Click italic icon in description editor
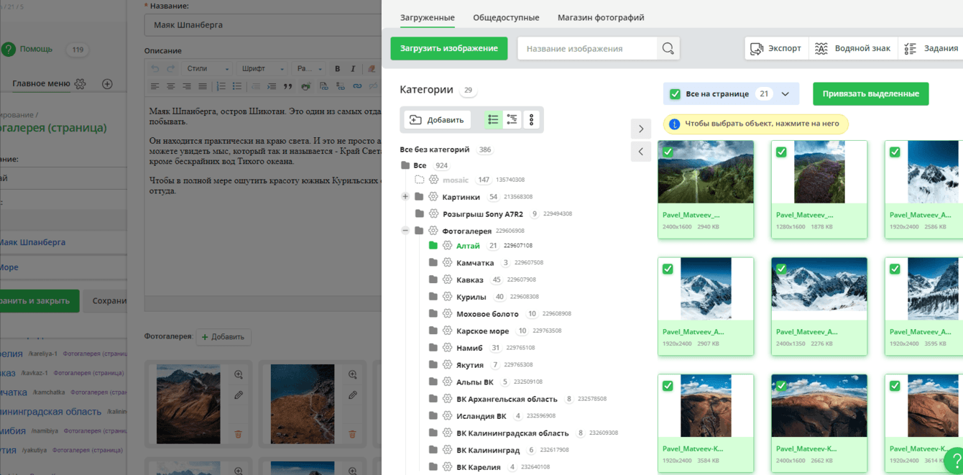The width and height of the screenshot is (963, 475). coord(353,69)
